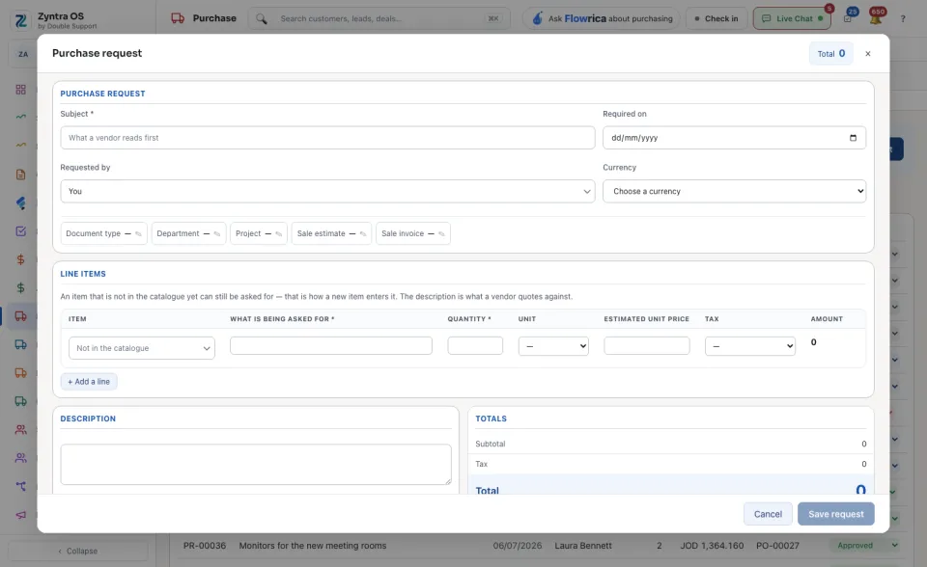Edit Department with its pencil icon
This screenshot has height=567, width=927.
[x=217, y=234]
